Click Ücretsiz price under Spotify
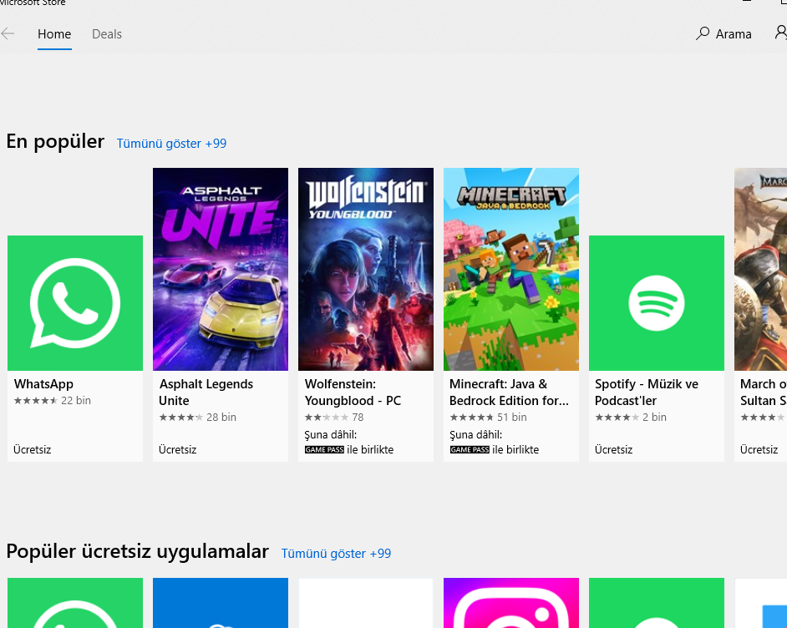Image resolution: width=787 pixels, height=628 pixels. click(614, 449)
